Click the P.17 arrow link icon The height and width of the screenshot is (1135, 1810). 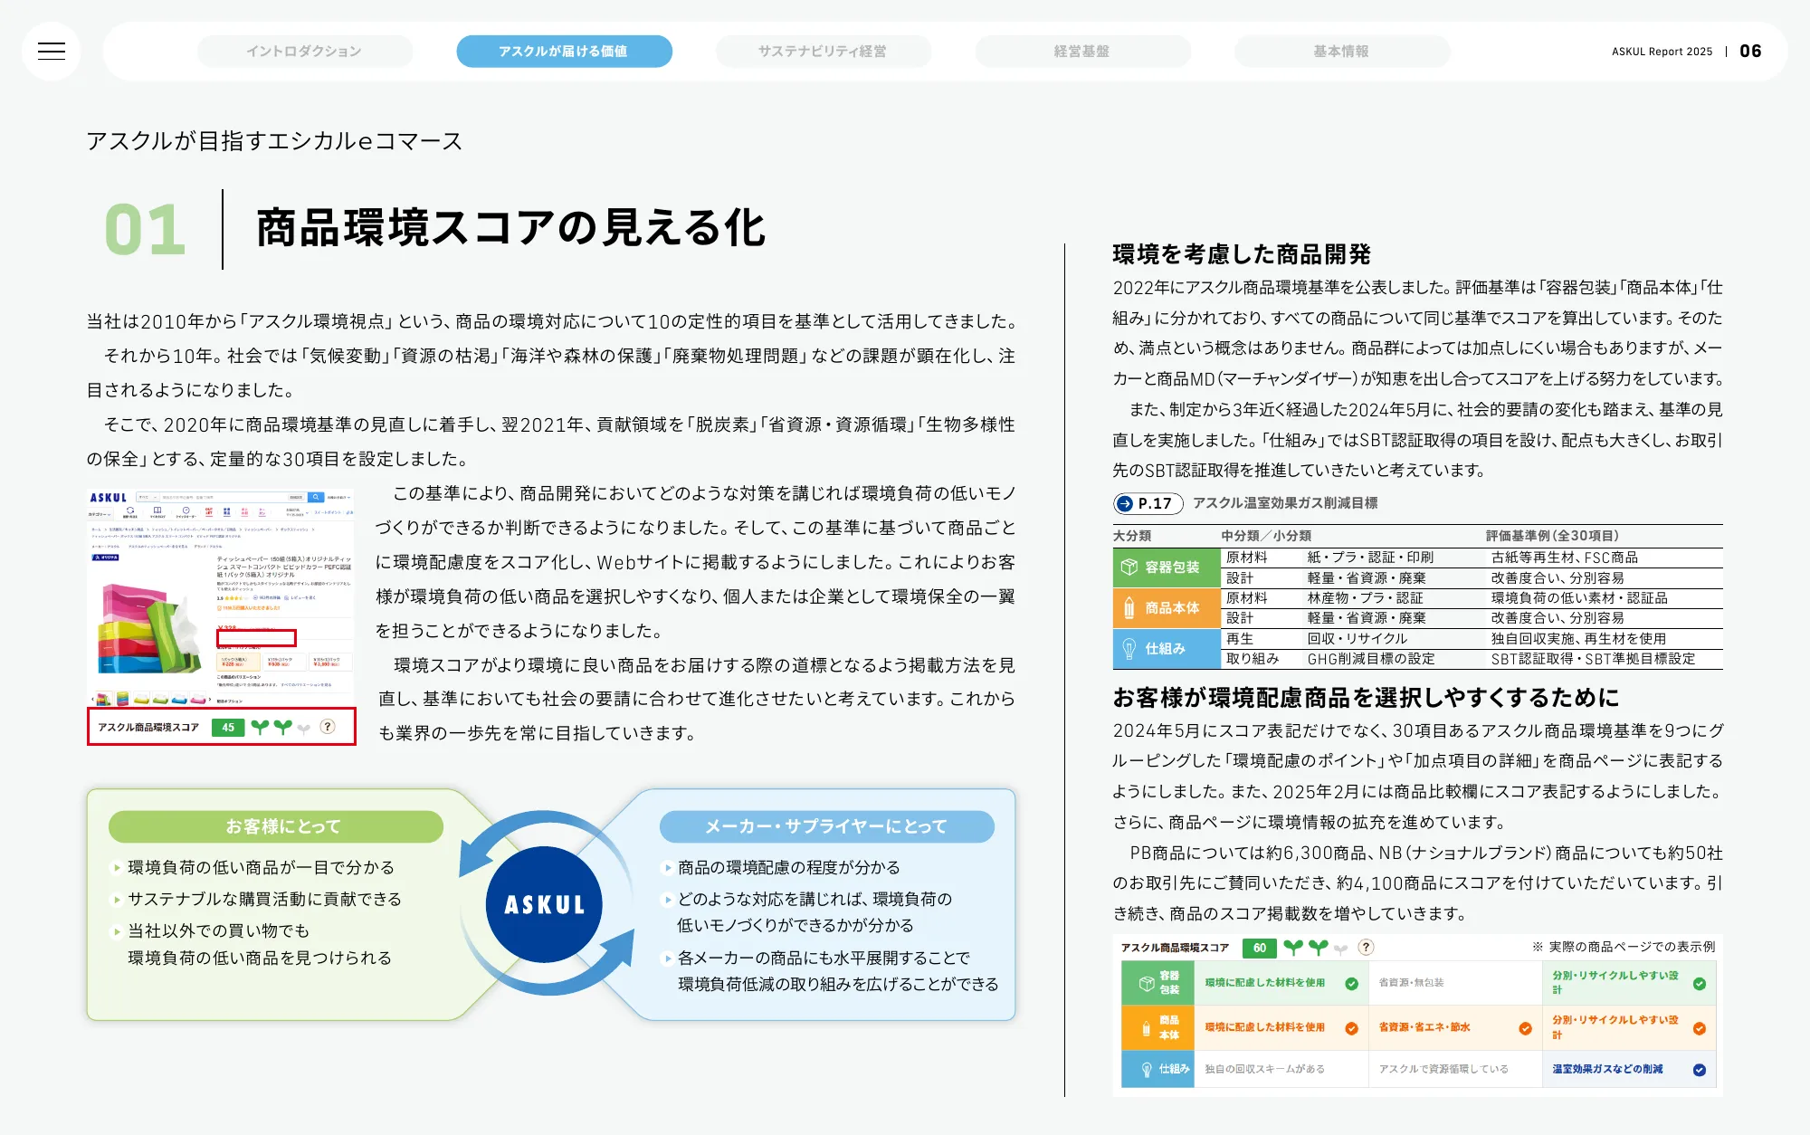1125,504
